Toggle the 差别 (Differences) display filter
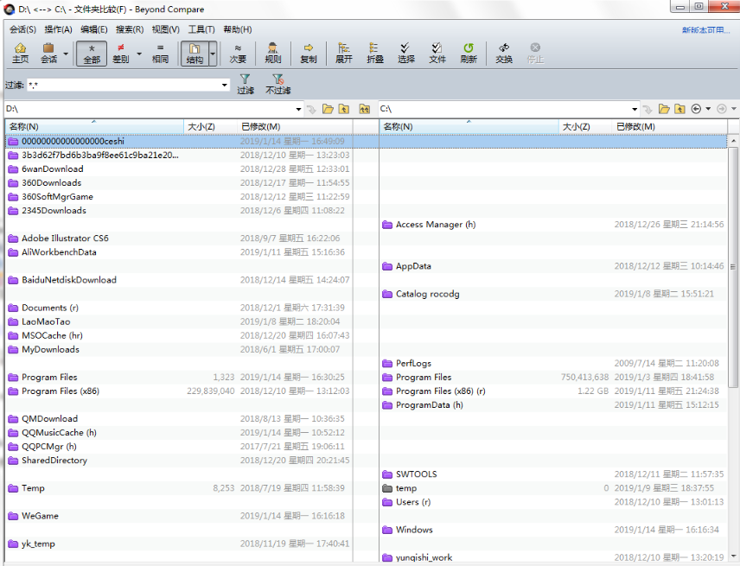Screen dimensions: 740x566 coord(120,53)
